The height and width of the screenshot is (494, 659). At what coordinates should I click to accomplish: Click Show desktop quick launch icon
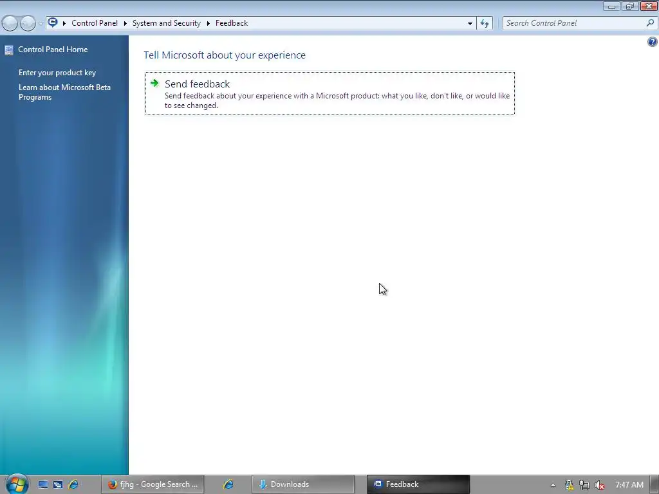click(43, 484)
